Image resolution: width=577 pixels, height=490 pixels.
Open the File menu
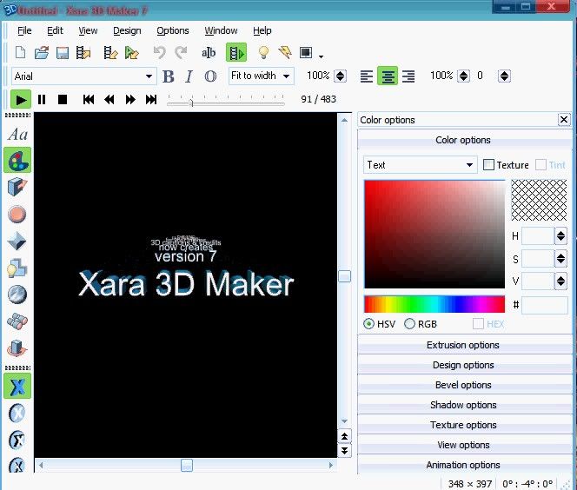point(24,30)
